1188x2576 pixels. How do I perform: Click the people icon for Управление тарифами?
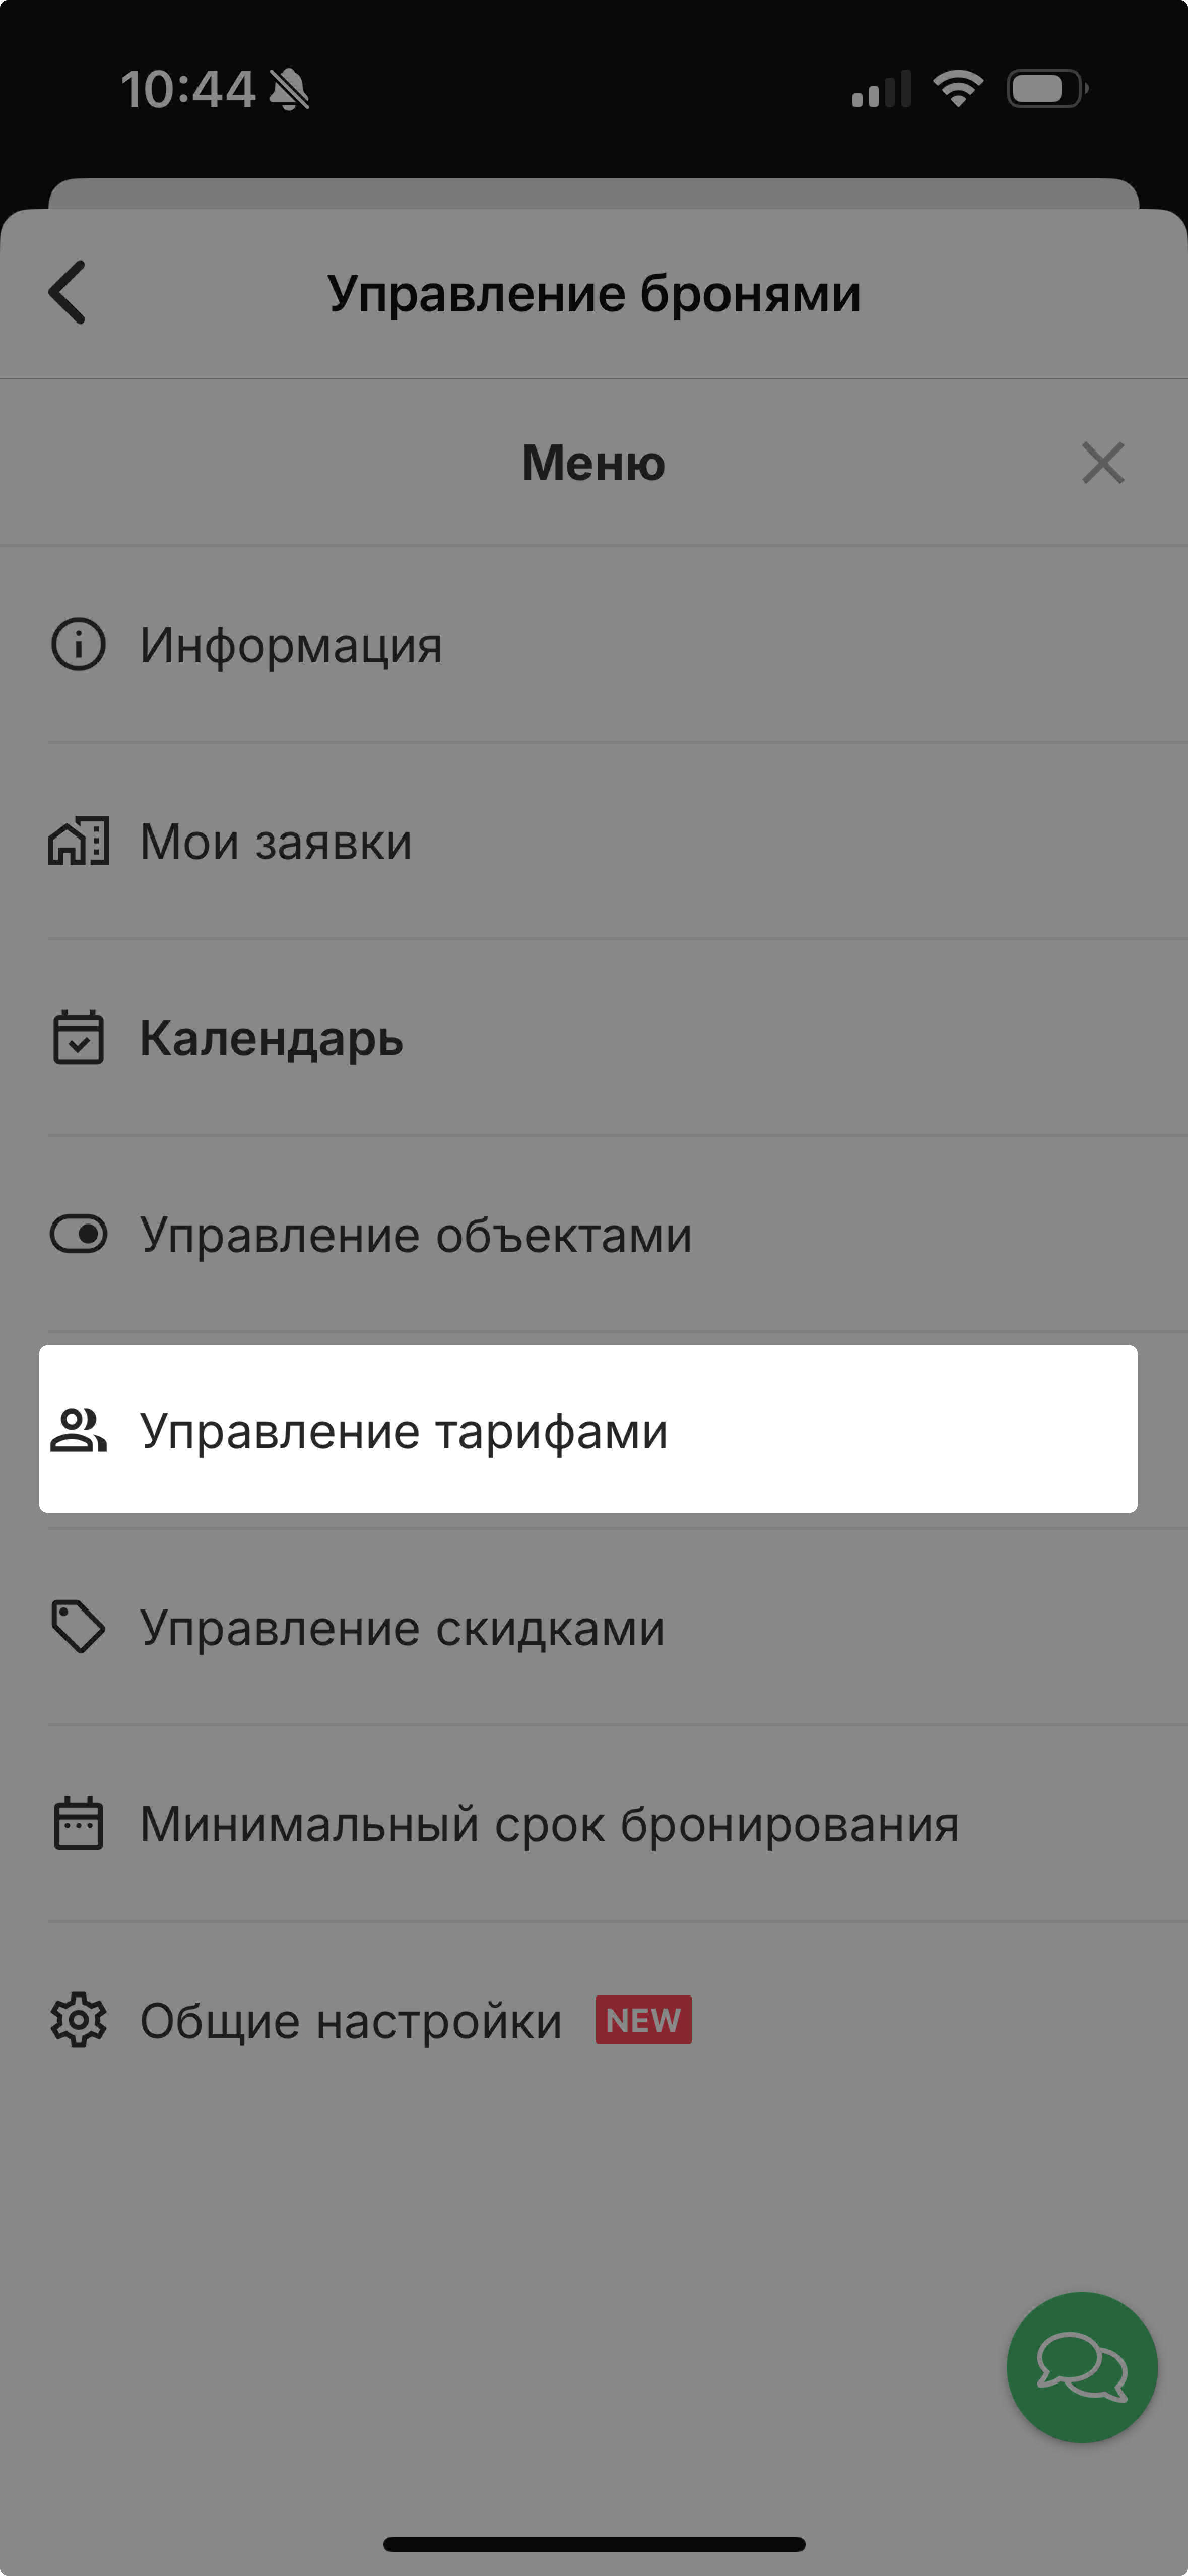[78, 1430]
